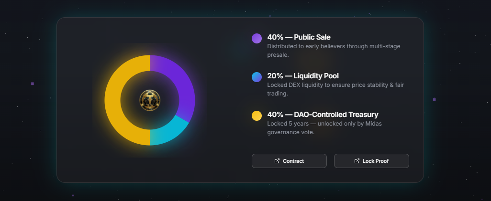The image size is (491, 201).
Task: Click the "40% — Public Sale" heading
Action: [299, 37]
